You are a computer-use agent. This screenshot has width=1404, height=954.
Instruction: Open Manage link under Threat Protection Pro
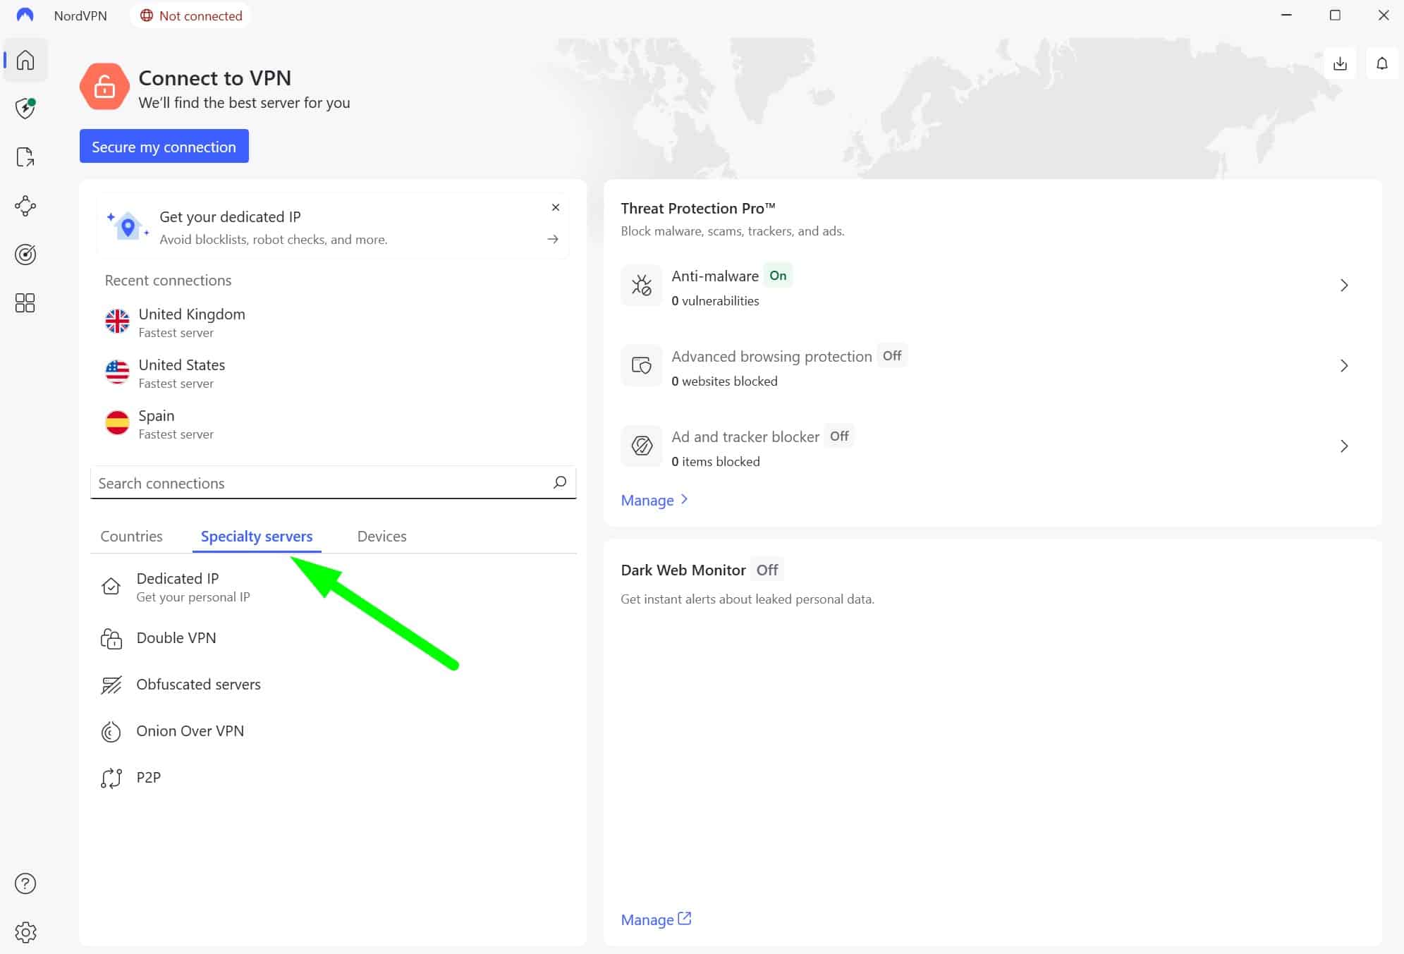coord(654,500)
